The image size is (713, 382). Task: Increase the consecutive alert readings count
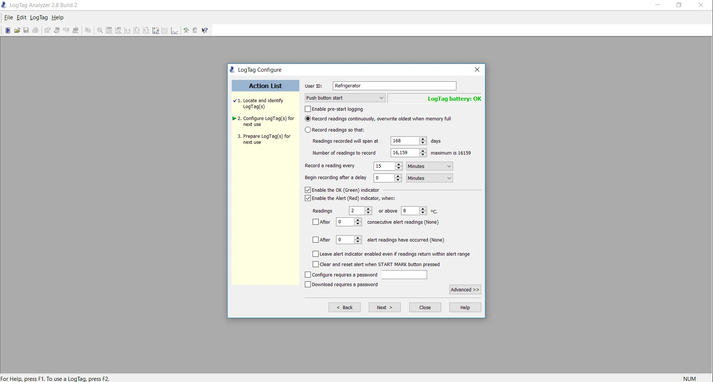pos(358,220)
